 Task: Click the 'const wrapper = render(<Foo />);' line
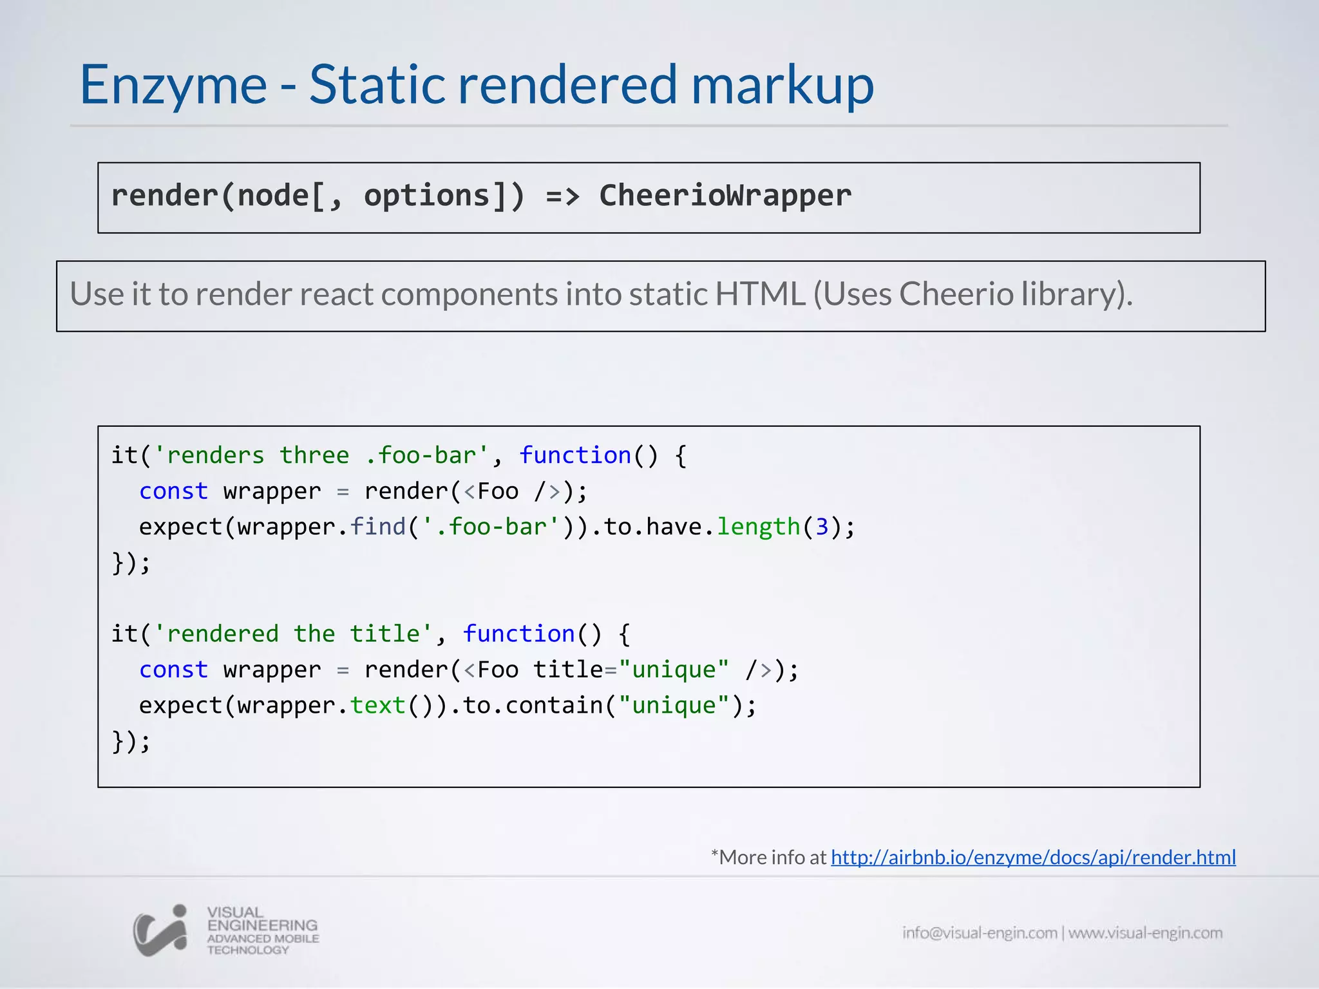point(363,491)
